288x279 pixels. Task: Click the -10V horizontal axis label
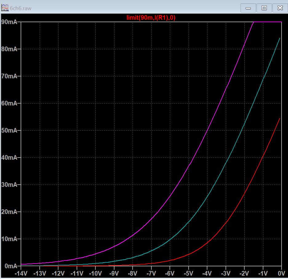tap(95, 273)
